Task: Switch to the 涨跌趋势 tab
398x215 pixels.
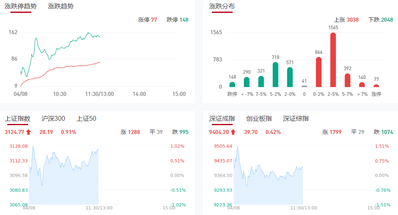Action: (61, 6)
